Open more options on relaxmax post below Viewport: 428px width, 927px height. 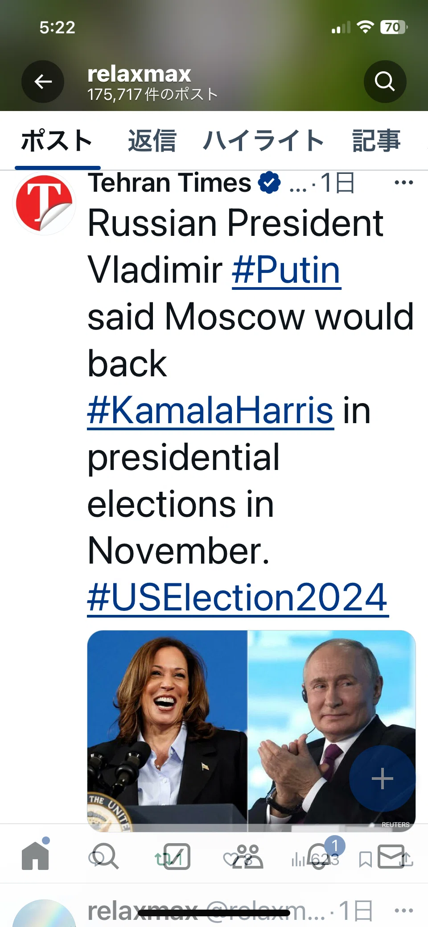(404, 910)
